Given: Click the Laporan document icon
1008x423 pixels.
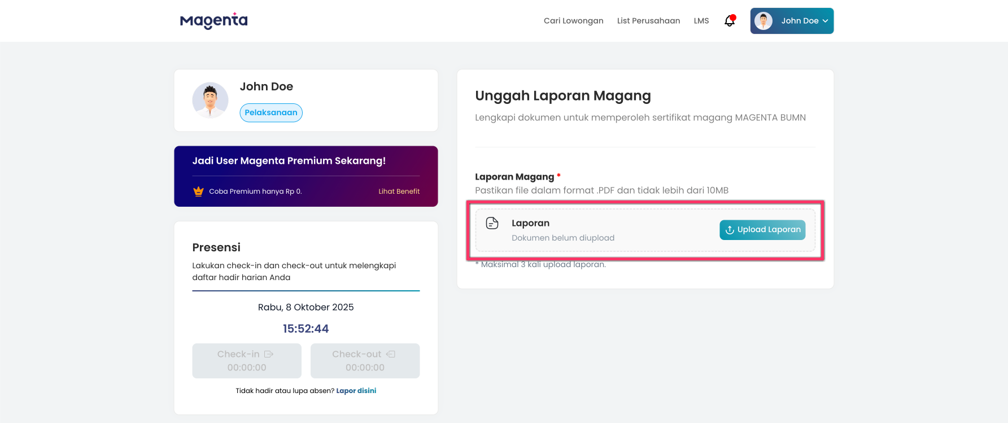Looking at the screenshot, I should (x=492, y=223).
